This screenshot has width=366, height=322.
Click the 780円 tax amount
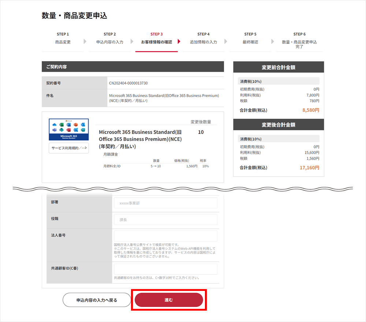[x=314, y=101]
